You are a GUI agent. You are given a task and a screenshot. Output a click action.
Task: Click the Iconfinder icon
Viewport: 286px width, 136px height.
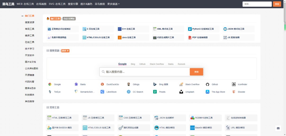[x=234, y=84]
